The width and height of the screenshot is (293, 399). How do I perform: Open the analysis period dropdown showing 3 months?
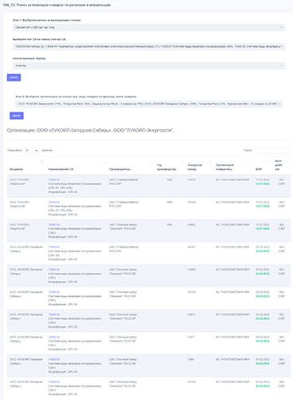coord(148,65)
